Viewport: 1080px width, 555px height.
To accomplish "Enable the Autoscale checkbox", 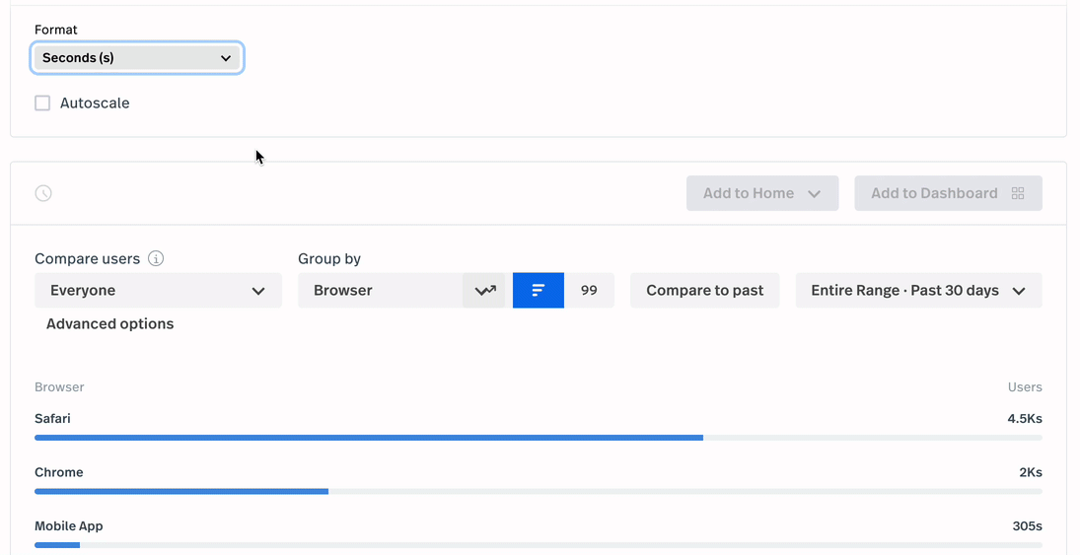I will pyautogui.click(x=42, y=104).
